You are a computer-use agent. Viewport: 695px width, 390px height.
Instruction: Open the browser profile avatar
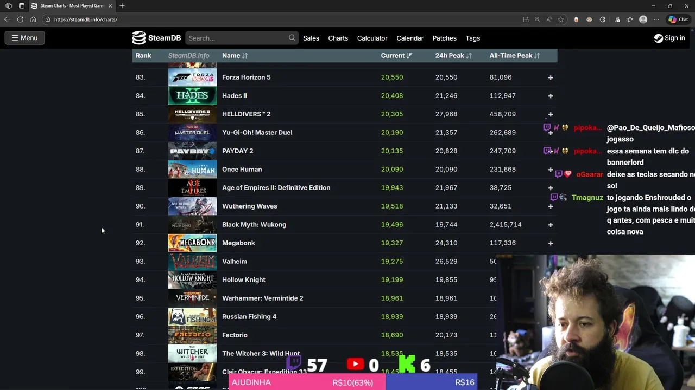[x=643, y=19]
